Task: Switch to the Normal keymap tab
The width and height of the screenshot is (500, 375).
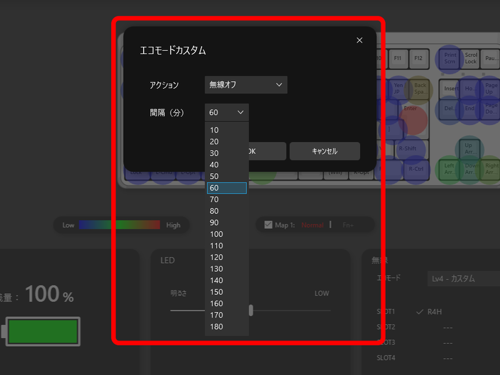Action: coord(312,225)
